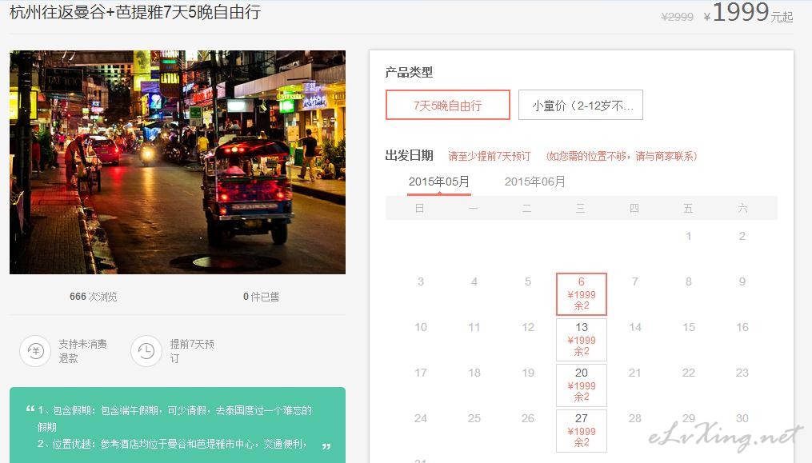This screenshot has height=463, width=812.
Task: Click calendar date 15 in May
Action: click(689, 327)
